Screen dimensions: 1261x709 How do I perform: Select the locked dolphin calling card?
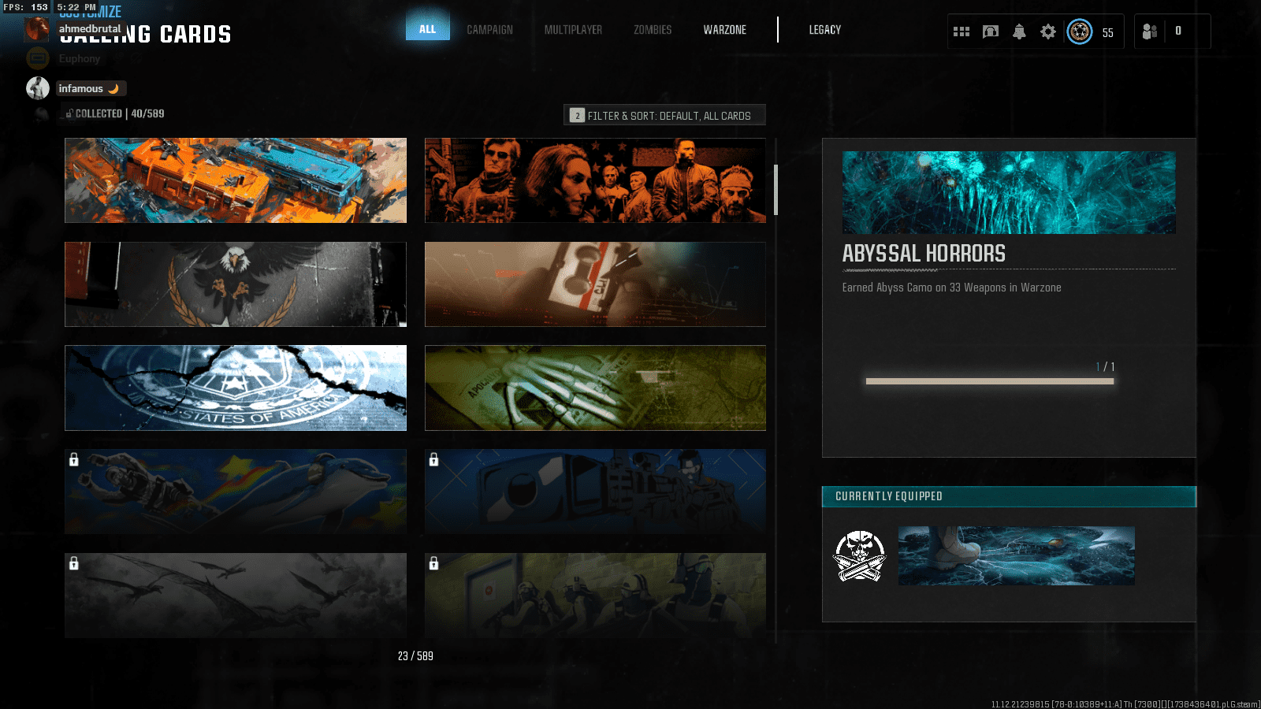coord(236,492)
